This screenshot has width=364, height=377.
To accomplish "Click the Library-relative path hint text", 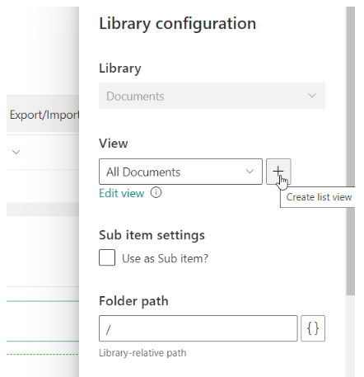I will [142, 353].
